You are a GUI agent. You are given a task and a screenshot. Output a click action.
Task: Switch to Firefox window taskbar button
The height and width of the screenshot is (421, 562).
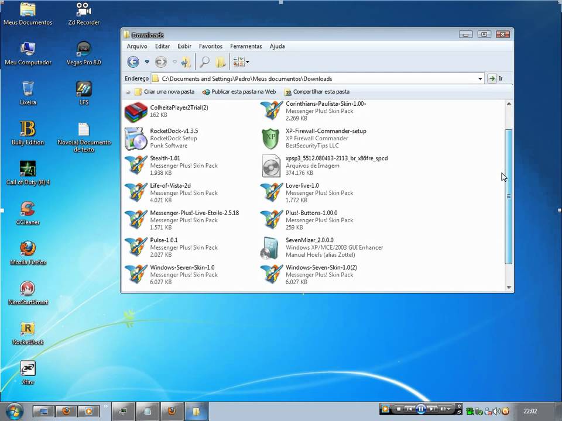click(x=172, y=411)
